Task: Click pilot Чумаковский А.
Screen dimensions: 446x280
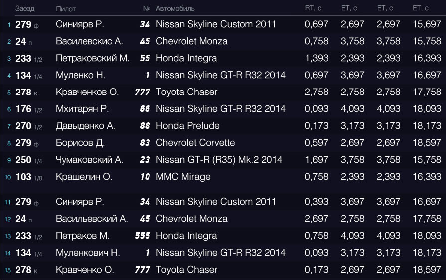Action: [x=89, y=160]
